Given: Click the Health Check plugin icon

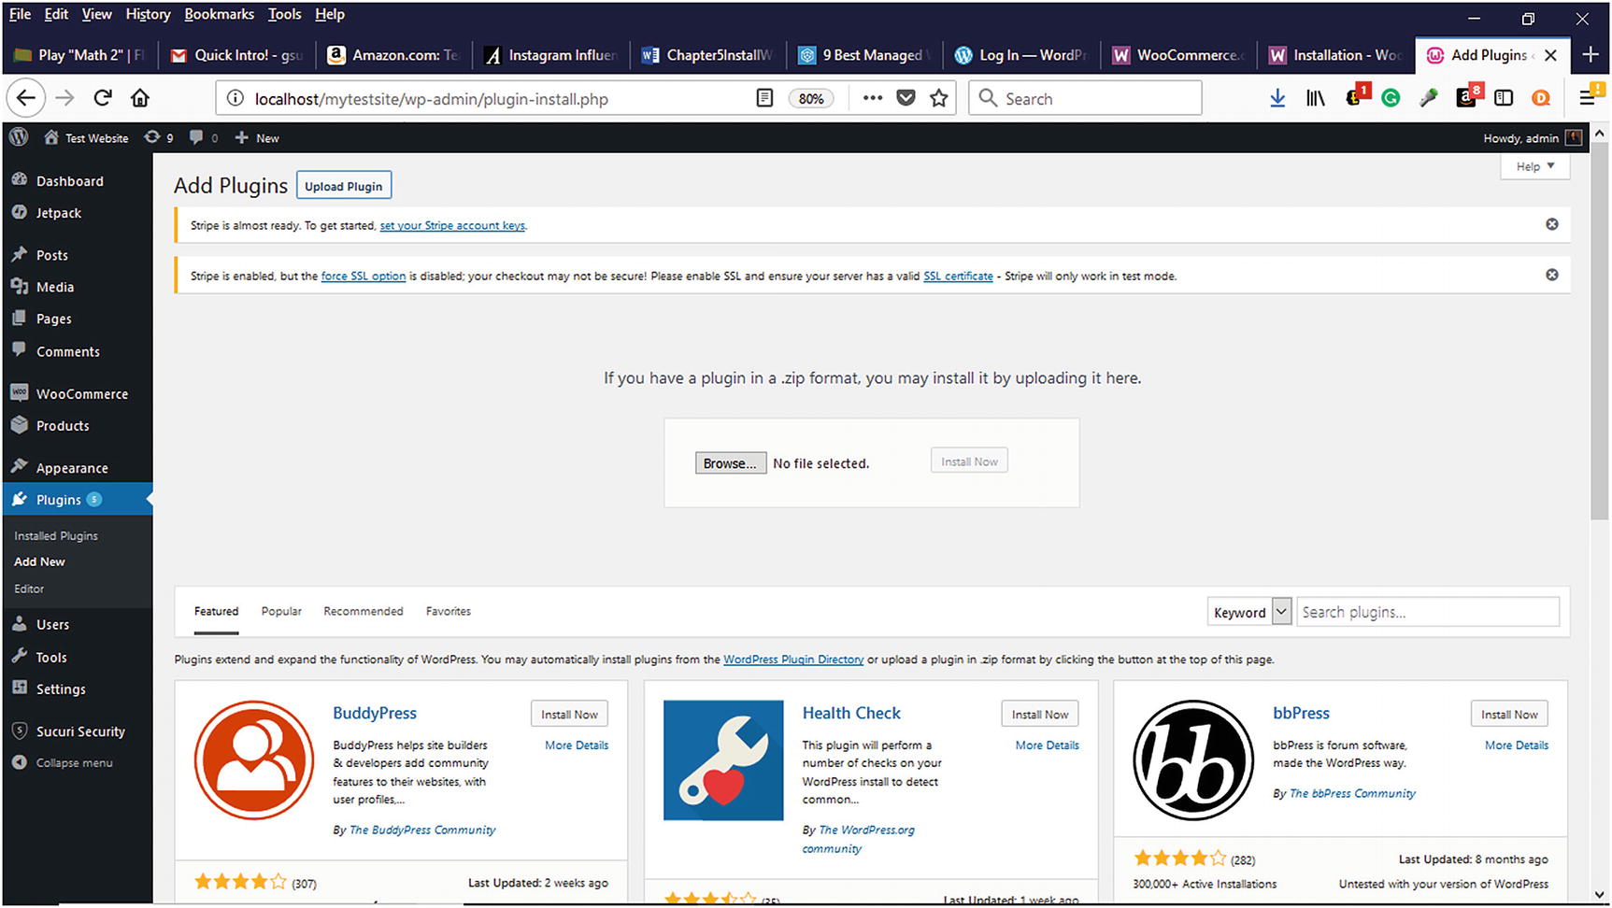Looking at the screenshot, I should 723,760.
